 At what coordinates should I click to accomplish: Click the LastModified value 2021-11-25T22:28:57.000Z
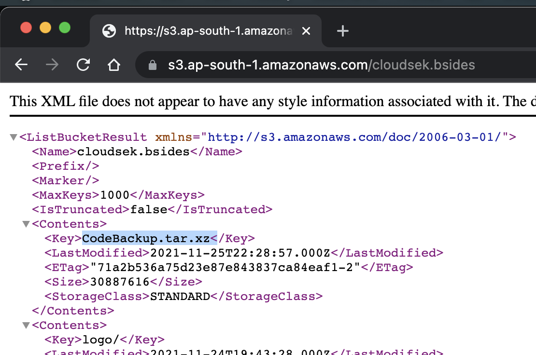click(240, 253)
